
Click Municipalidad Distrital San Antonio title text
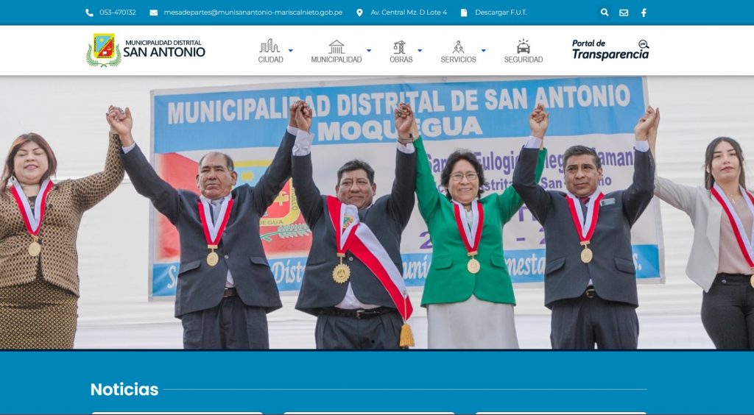[164, 49]
